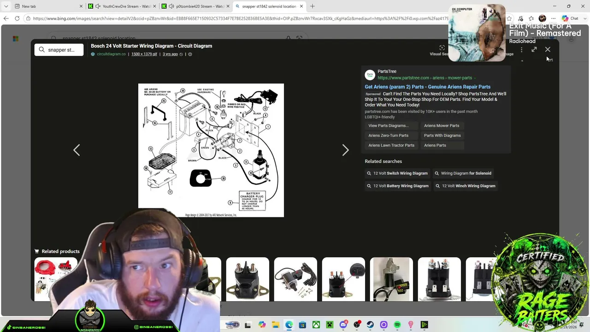Open the black solenoid related product thumbnail
The image size is (590, 332).
coord(248,279)
